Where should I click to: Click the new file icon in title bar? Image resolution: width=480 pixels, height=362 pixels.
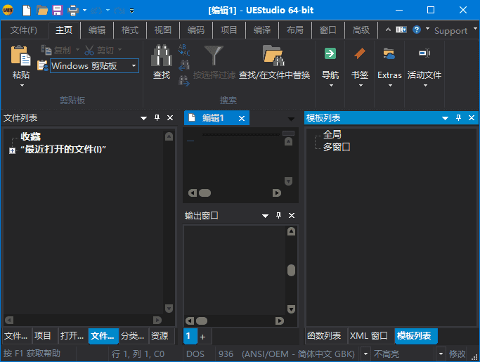click(x=27, y=10)
